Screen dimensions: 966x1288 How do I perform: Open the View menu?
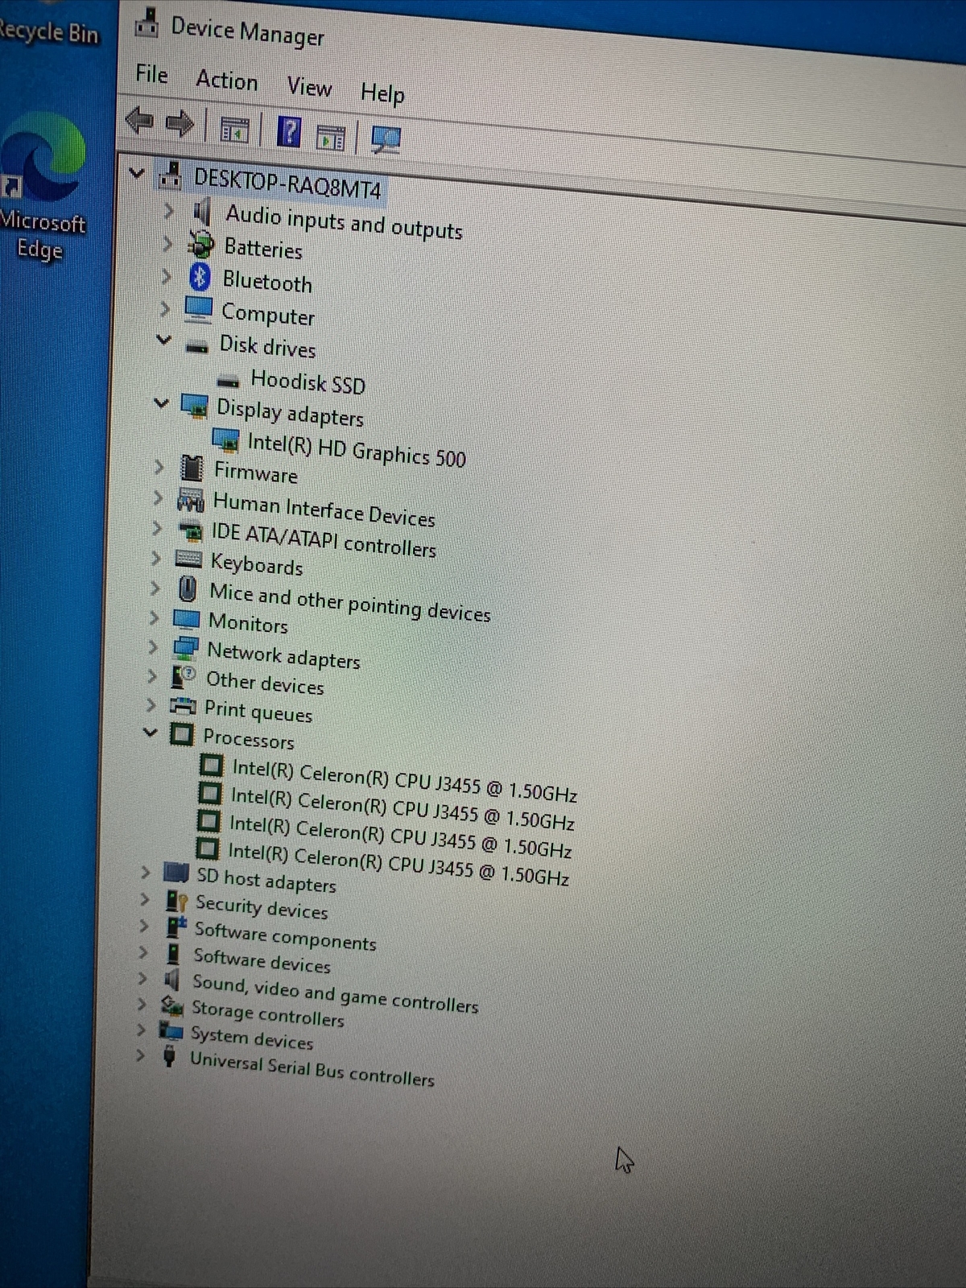pyautogui.click(x=309, y=87)
